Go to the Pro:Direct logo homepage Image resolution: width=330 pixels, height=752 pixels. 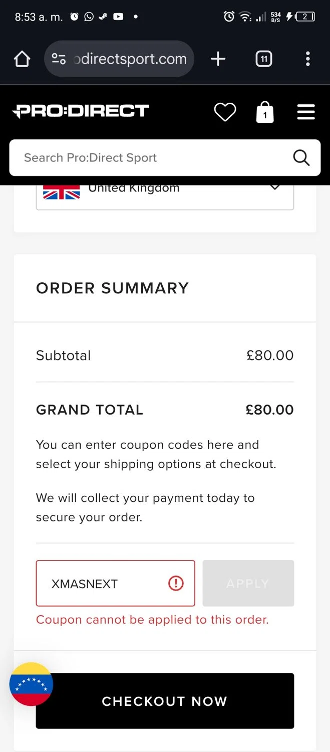81,111
